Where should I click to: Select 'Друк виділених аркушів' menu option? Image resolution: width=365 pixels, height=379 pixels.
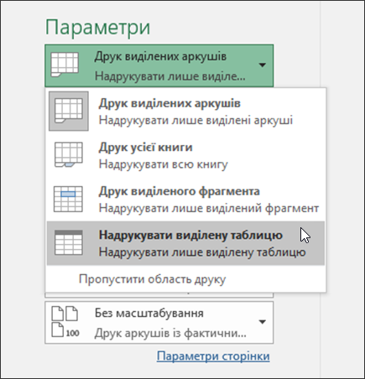pyautogui.click(x=185, y=112)
